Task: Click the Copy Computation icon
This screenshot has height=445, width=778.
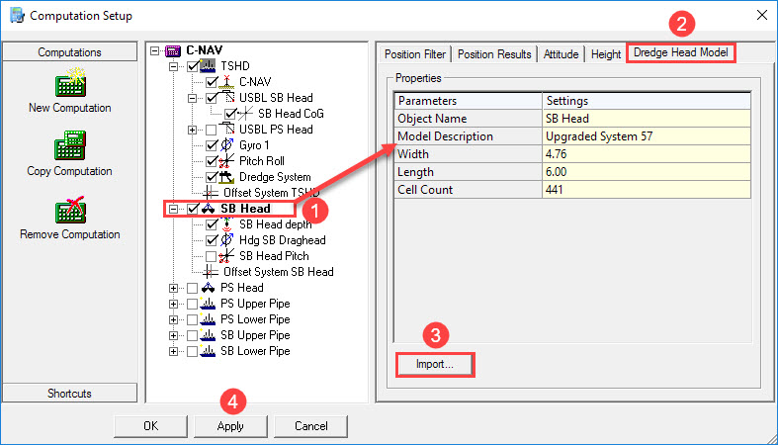Action: [x=70, y=145]
